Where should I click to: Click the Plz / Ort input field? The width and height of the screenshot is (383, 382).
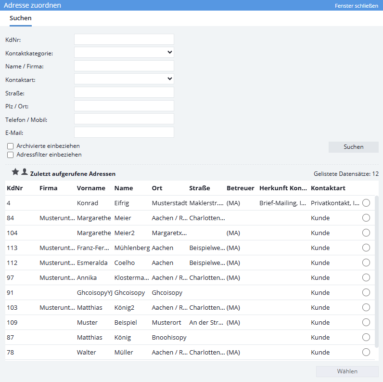tap(124, 105)
